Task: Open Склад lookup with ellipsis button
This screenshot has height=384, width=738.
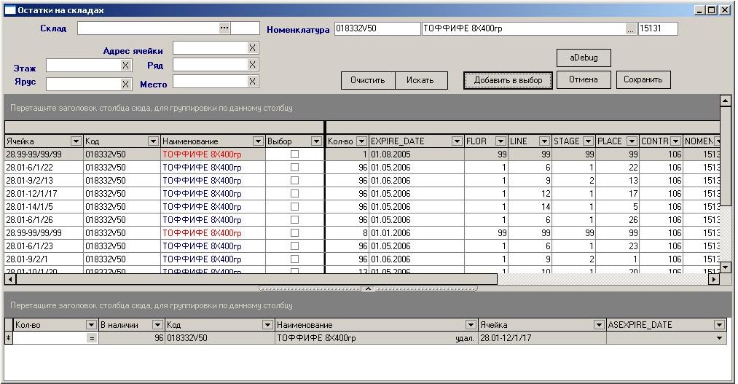Action: [224, 28]
